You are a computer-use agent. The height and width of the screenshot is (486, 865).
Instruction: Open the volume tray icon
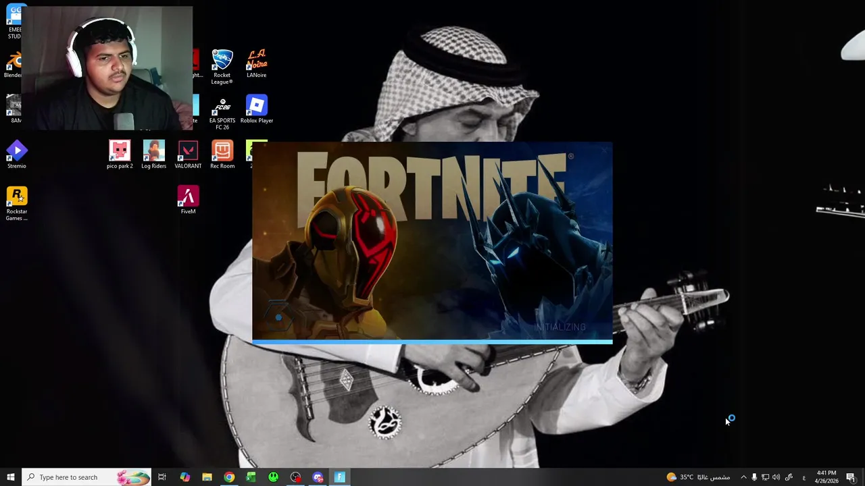coord(776,477)
